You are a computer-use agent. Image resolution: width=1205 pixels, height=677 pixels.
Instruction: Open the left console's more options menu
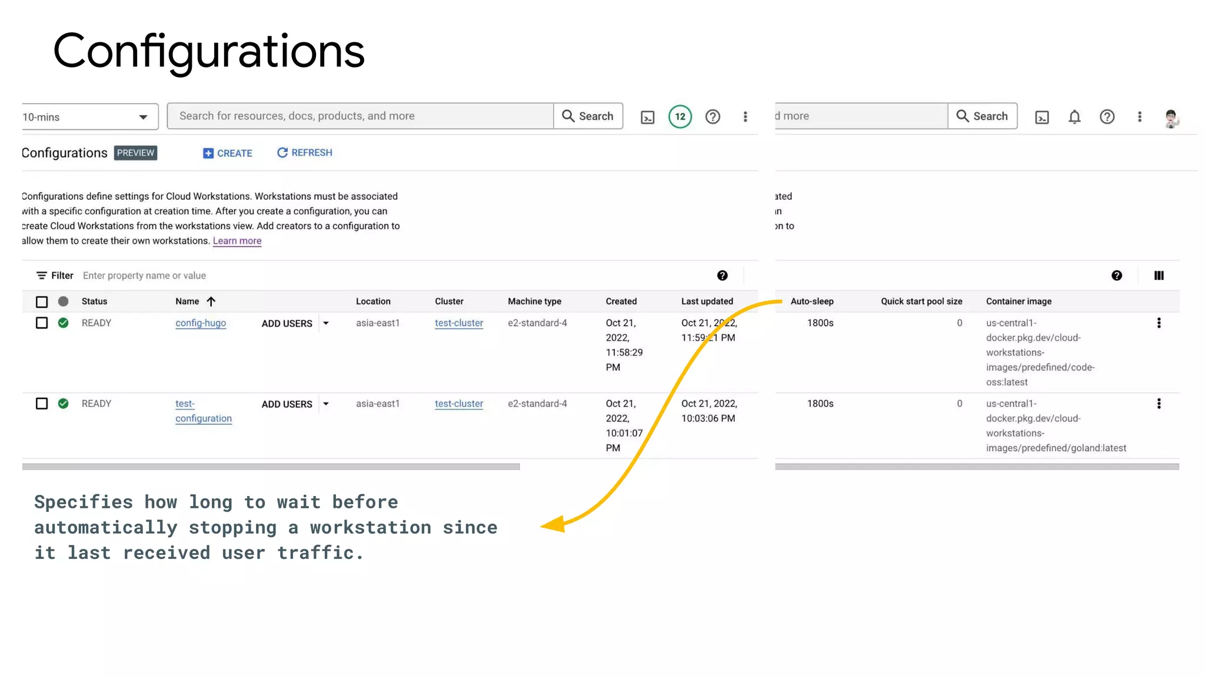[745, 116]
